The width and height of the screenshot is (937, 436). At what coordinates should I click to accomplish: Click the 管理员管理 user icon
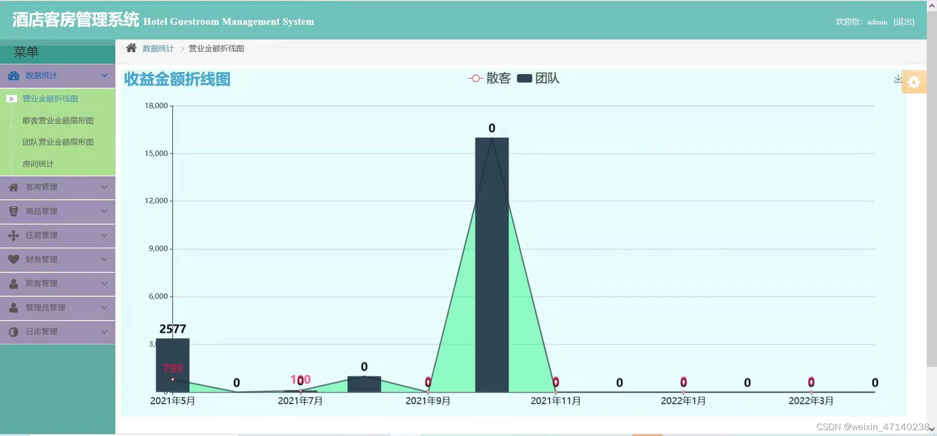click(14, 308)
